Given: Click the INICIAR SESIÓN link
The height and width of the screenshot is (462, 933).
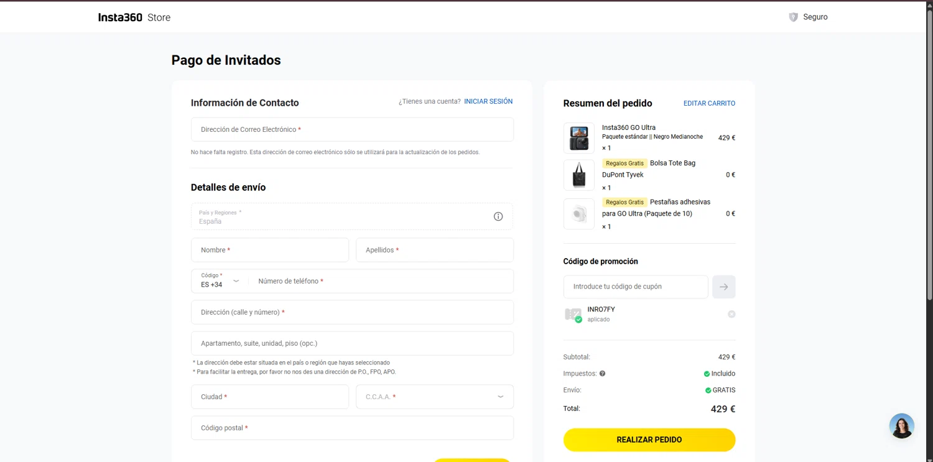Looking at the screenshot, I should tap(488, 101).
